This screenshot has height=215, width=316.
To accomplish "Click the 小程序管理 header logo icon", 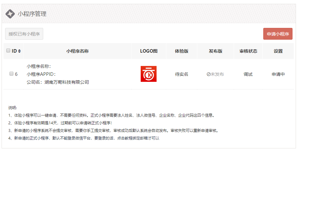I will 10,14.
